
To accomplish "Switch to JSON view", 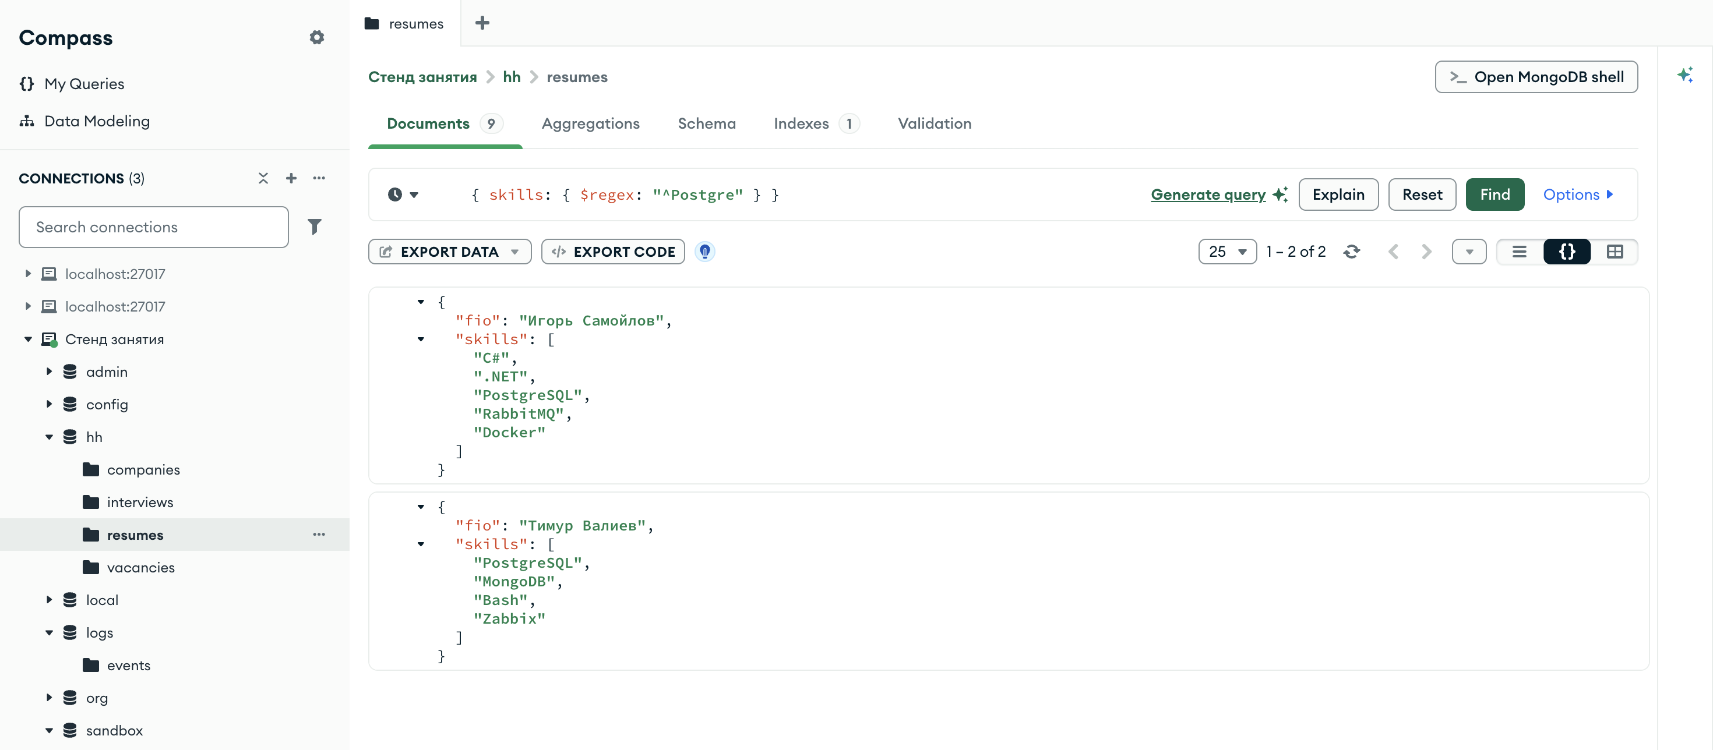I will point(1567,252).
